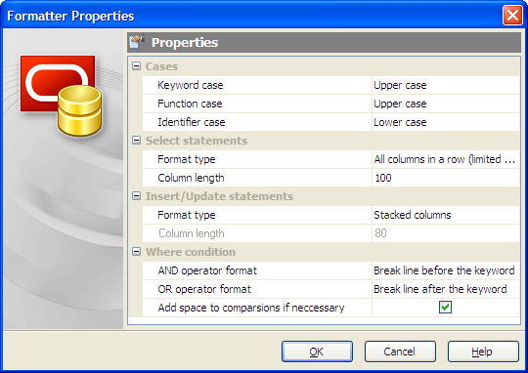Click the Select statements group heading
528x373 pixels.
click(197, 141)
